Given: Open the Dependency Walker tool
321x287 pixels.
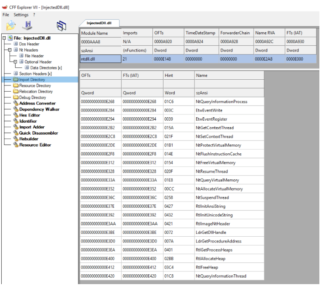Looking at the screenshot, I should [x=39, y=109].
